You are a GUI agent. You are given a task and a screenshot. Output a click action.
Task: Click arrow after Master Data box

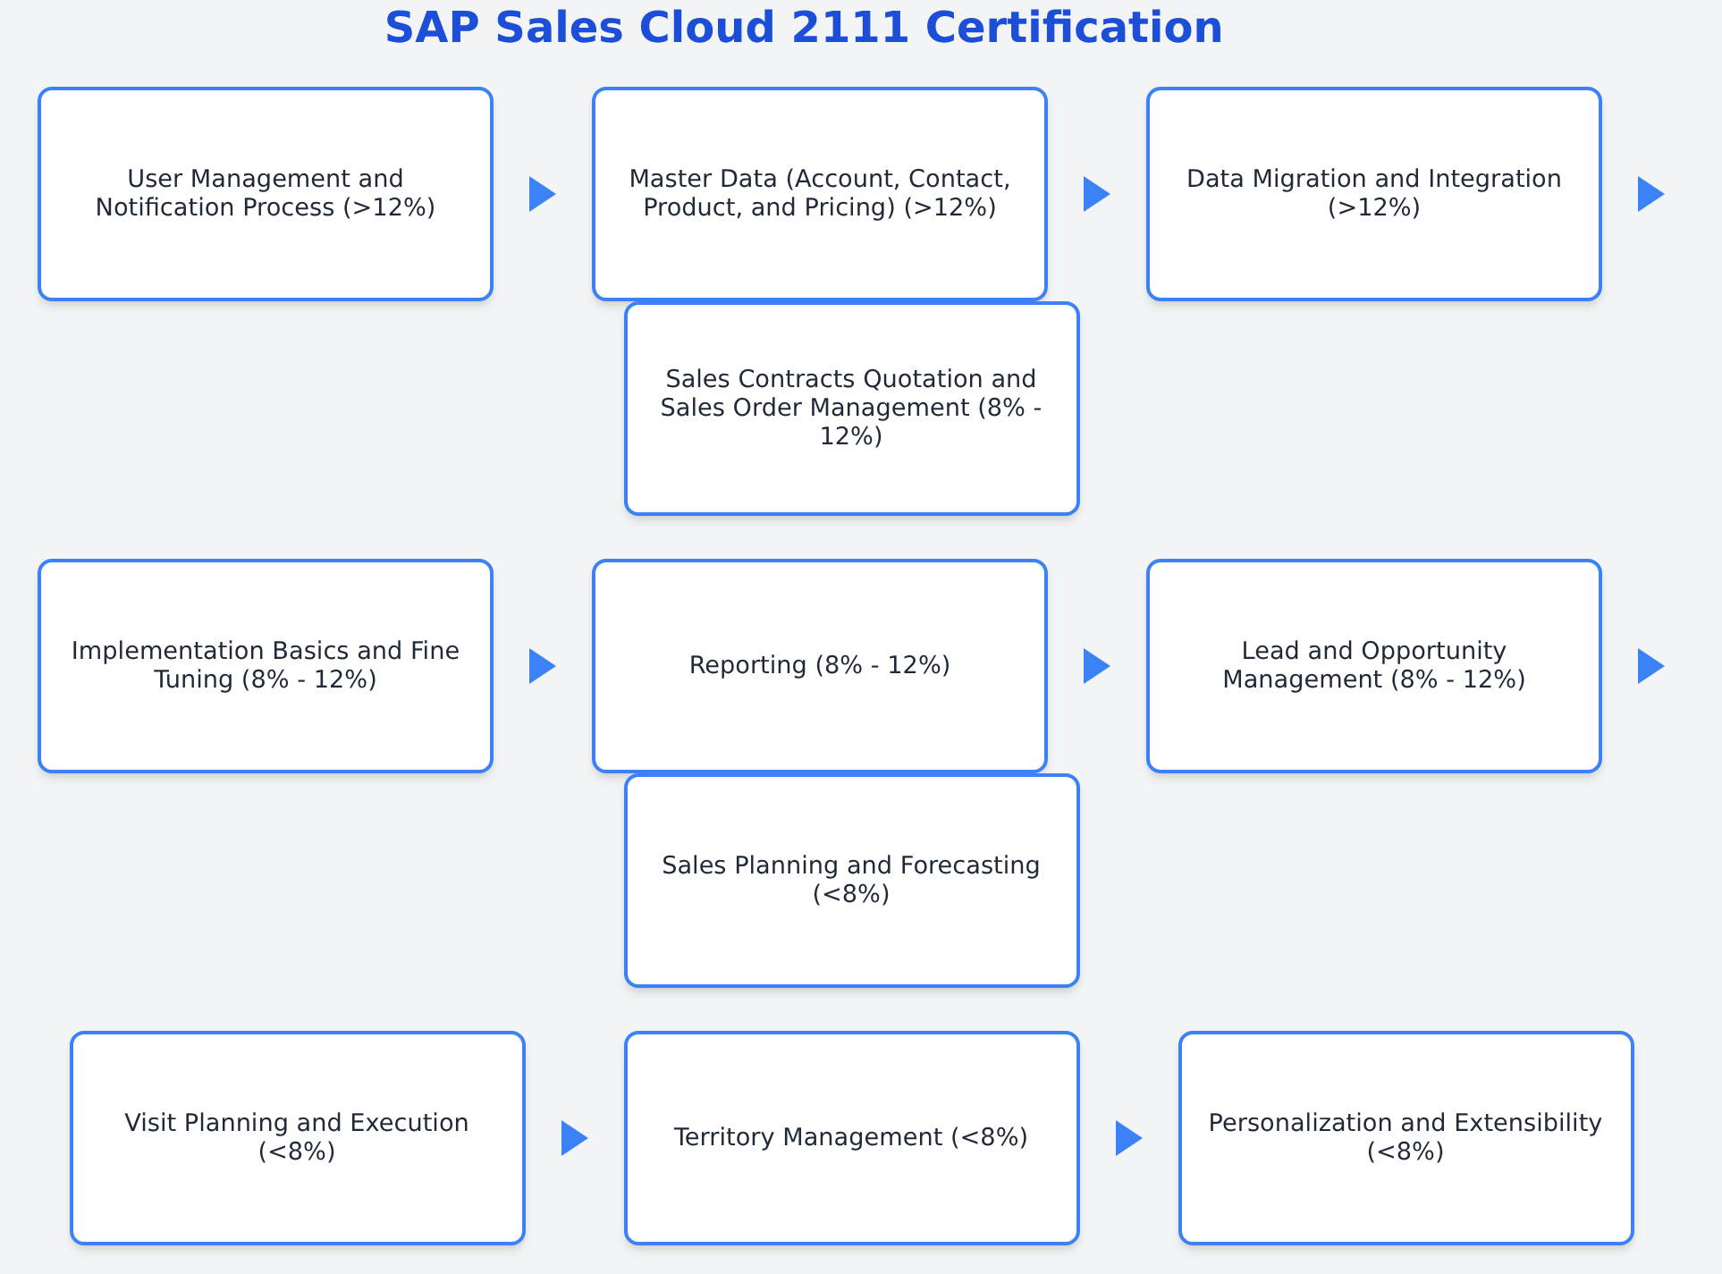(x=1095, y=194)
